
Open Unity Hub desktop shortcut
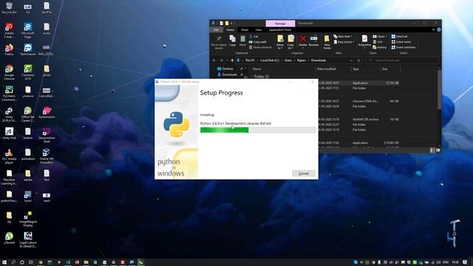tap(9, 133)
